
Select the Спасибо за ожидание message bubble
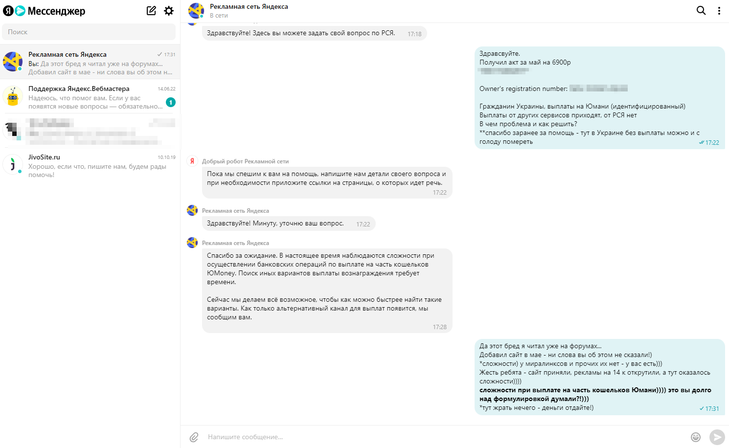coord(327,291)
